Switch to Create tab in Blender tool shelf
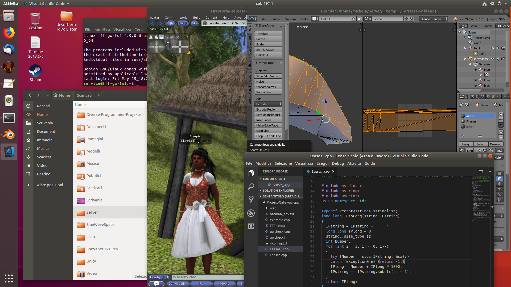This screenshot has height=287, width=511. (x=250, y=41)
